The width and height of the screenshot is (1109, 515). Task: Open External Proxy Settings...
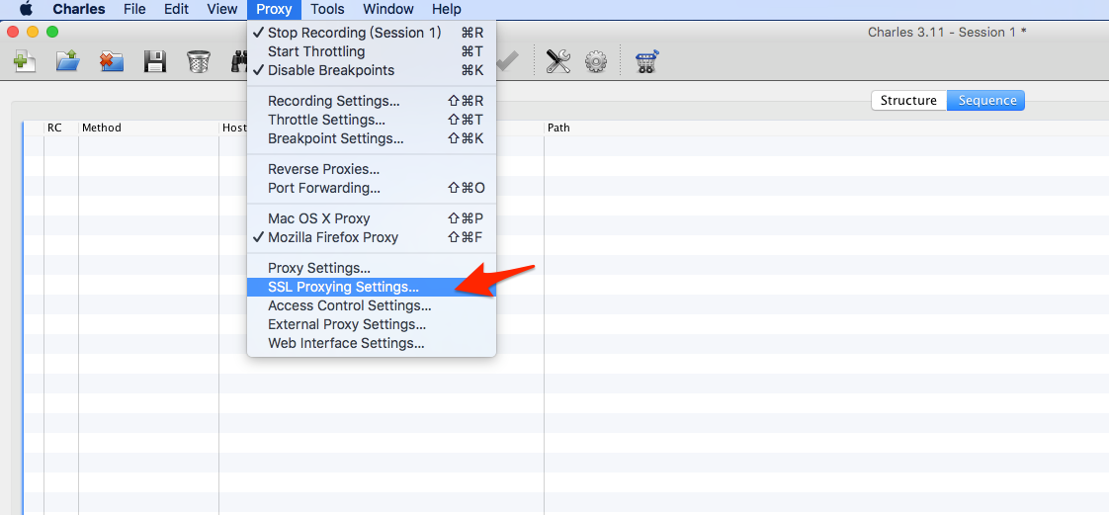pos(372,324)
